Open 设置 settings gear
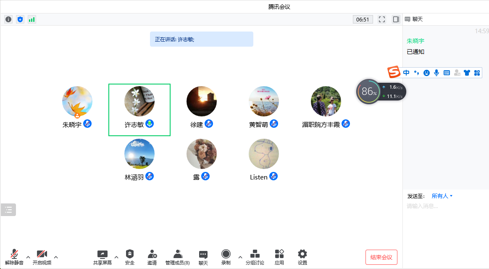This screenshot has width=489, height=269. [x=302, y=257]
